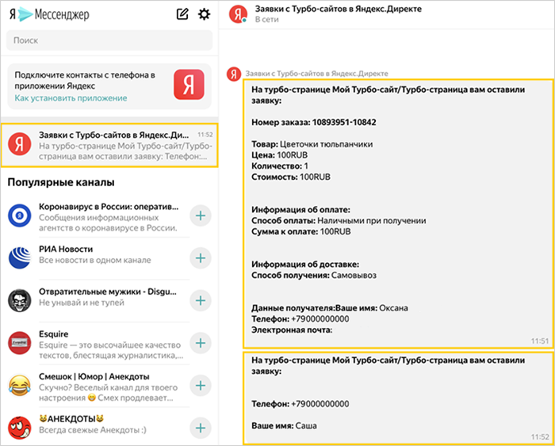Add АНЕКДОТЫ channel via plus button
This screenshot has height=446, width=555.
[x=201, y=428]
